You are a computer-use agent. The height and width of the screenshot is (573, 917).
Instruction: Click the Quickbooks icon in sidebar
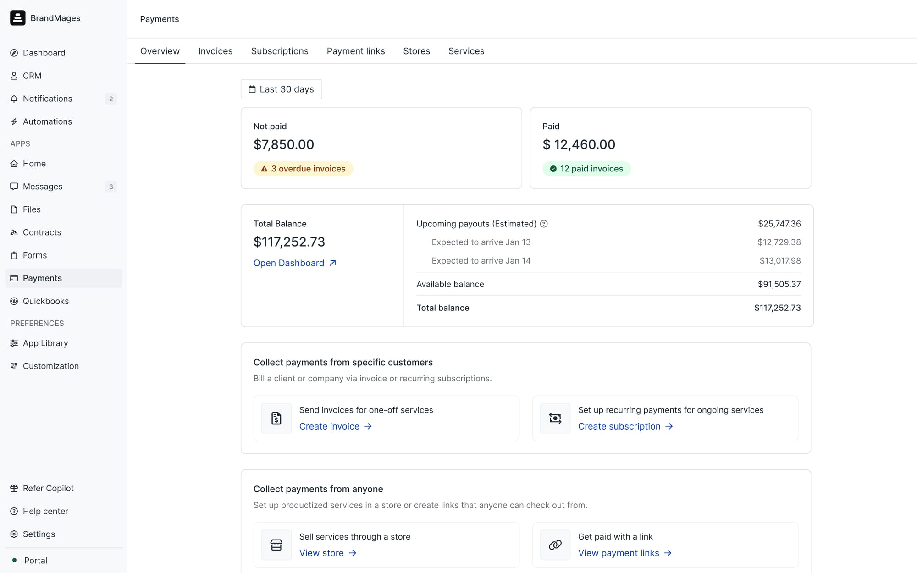point(14,301)
